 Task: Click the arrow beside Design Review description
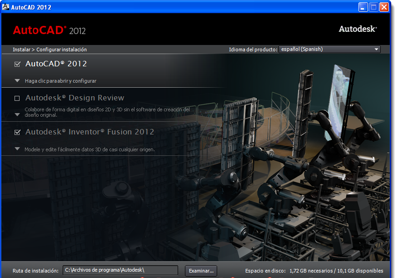[x=17, y=115]
